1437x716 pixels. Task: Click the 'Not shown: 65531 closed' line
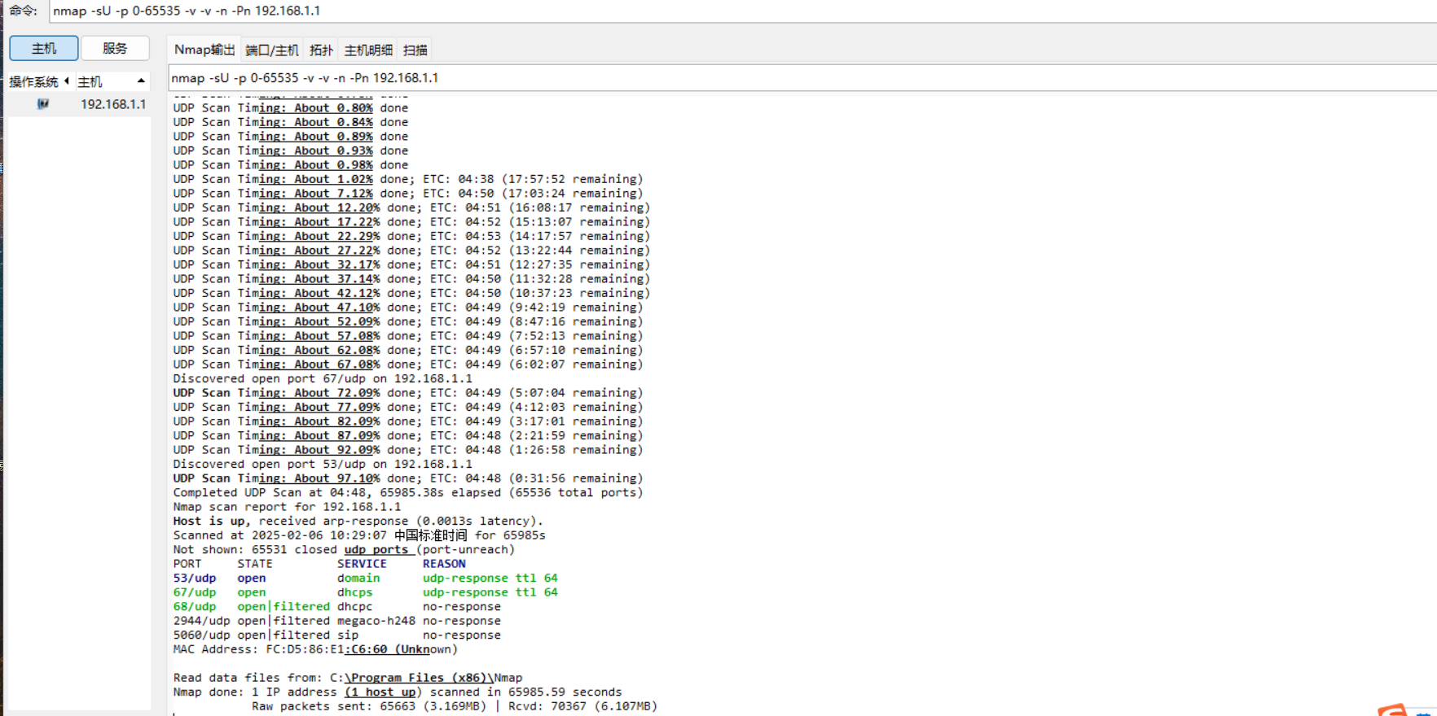pyautogui.click(x=344, y=550)
